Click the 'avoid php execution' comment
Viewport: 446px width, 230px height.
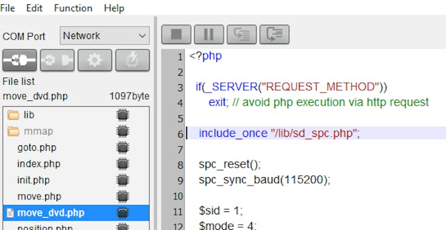[330, 102]
